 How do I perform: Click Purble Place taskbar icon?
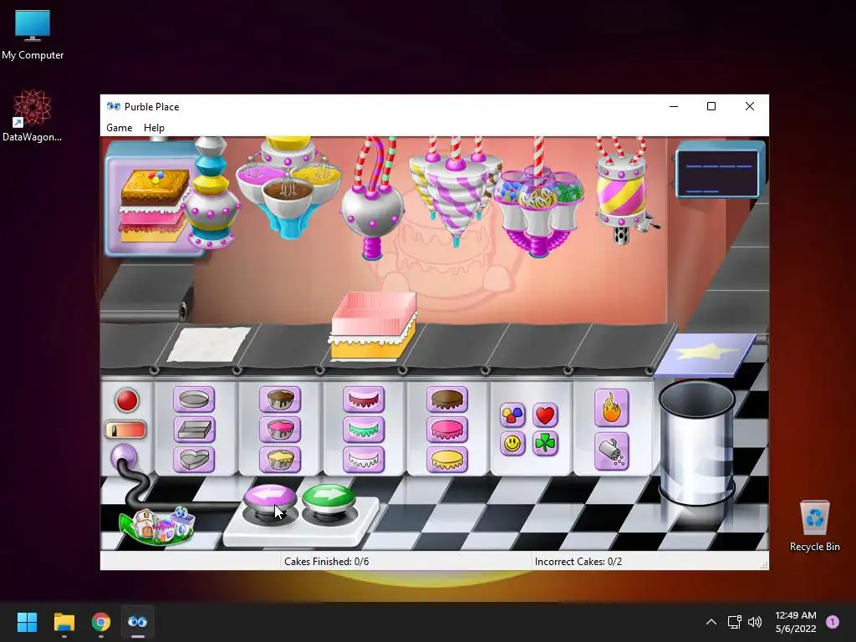tap(138, 622)
